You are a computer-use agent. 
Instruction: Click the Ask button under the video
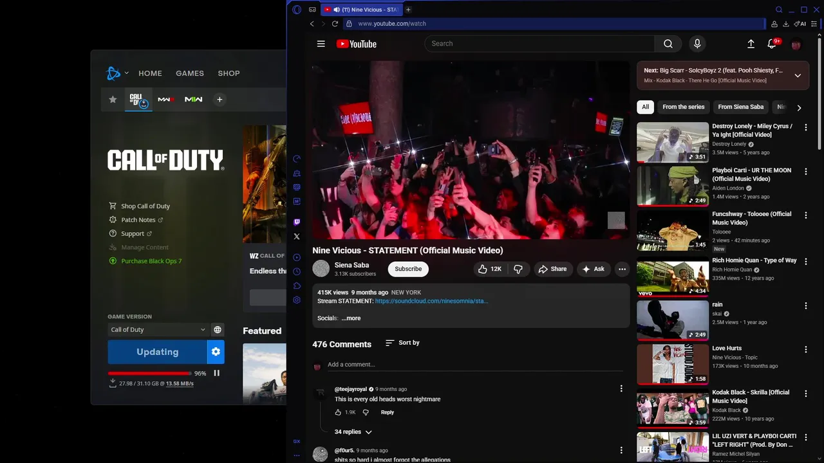tap(594, 269)
